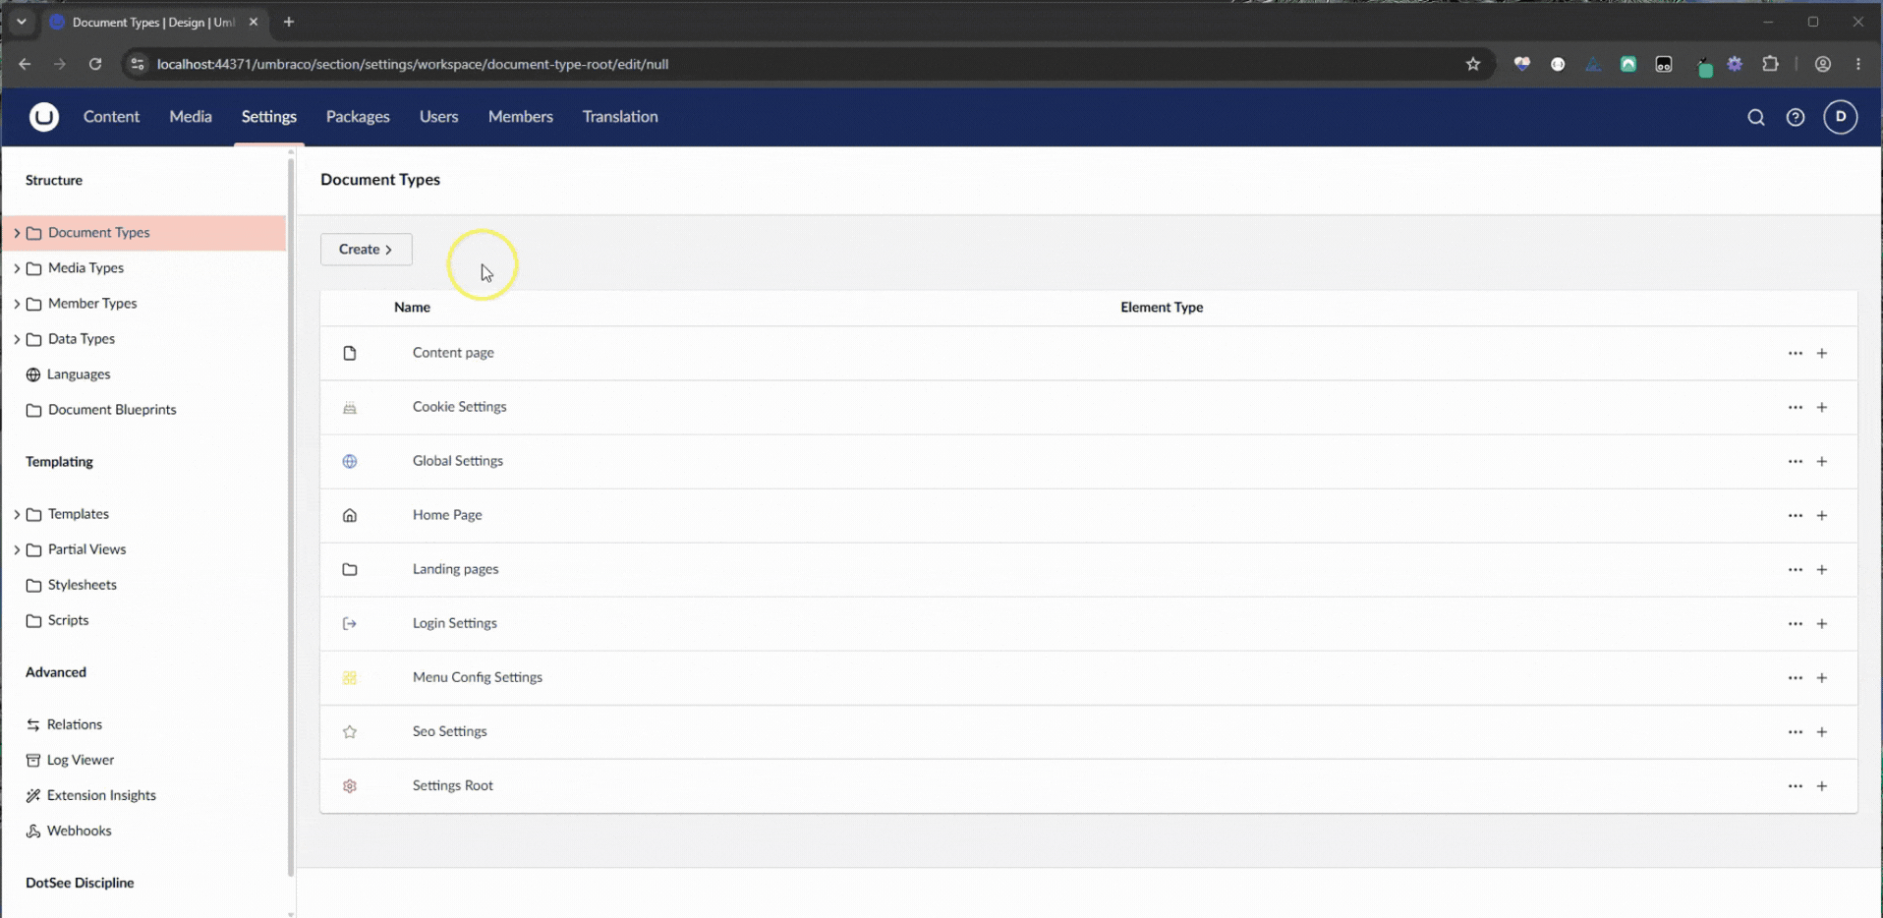The width and height of the screenshot is (1883, 918).
Task: Open the Cookie Settings document type
Action: pos(460,407)
